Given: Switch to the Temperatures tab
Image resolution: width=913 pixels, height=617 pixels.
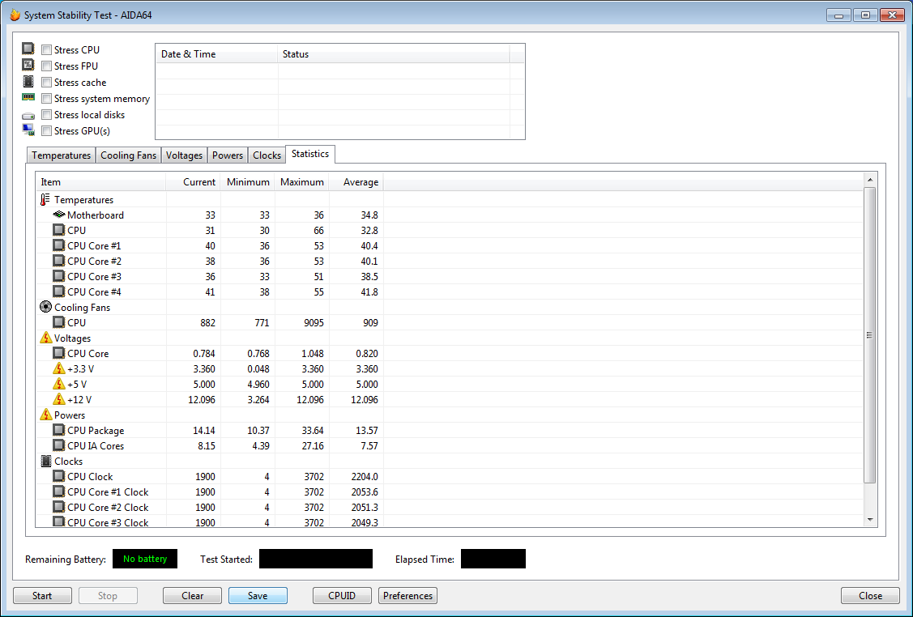Looking at the screenshot, I should pos(61,155).
